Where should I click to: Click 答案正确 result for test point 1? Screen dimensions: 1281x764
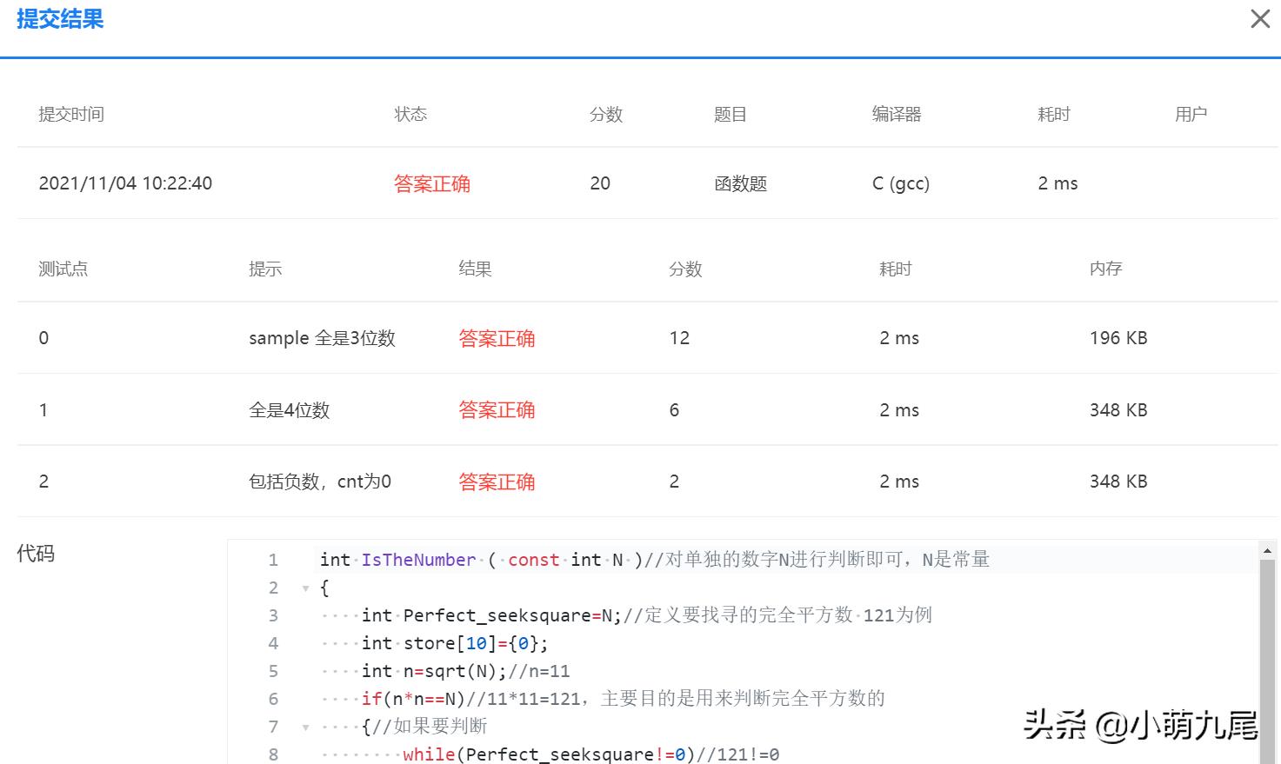(497, 409)
